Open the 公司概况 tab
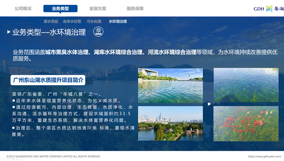 point(23,8)
